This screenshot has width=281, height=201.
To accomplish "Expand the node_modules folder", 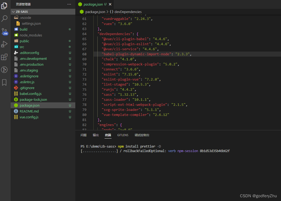I will [43, 35].
